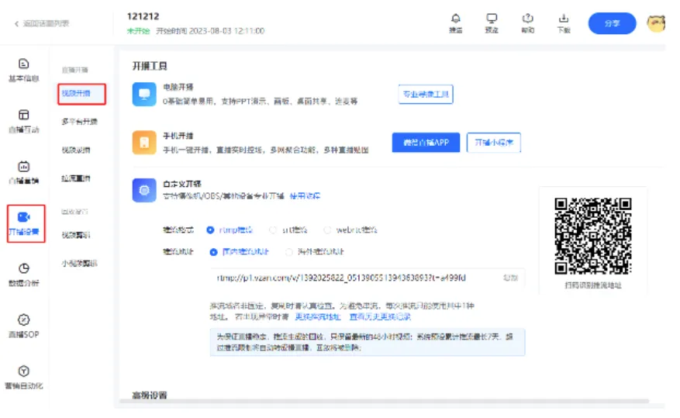Open the help question mark icon
Screen dimensions: 680x418
click(x=528, y=19)
